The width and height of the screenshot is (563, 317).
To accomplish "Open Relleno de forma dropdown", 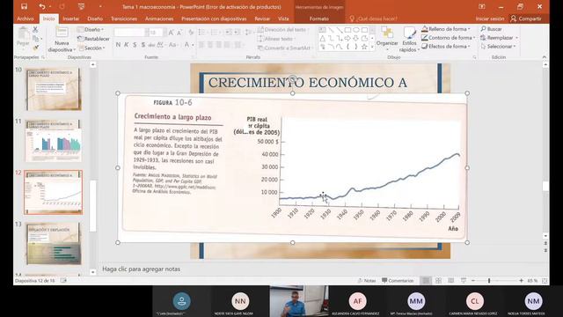I will (447, 29).
